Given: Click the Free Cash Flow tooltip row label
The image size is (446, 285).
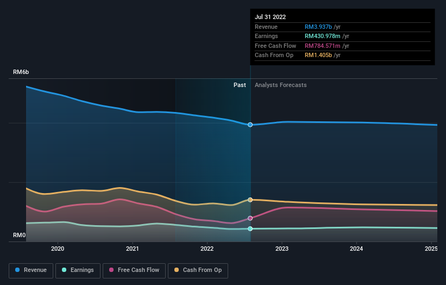Looking at the screenshot, I should point(275,46).
